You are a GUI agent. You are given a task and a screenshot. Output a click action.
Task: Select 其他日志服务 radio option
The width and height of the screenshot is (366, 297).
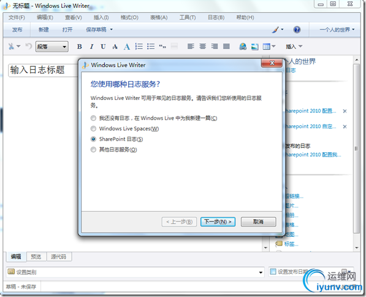click(93, 149)
